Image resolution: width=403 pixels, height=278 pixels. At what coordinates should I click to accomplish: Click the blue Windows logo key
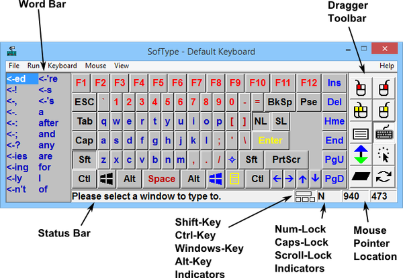click(216, 179)
